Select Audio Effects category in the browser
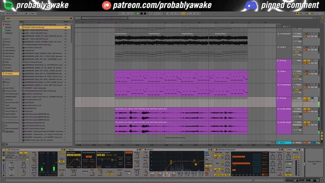The height and width of the screenshot is (183, 325). click(x=10, y=50)
